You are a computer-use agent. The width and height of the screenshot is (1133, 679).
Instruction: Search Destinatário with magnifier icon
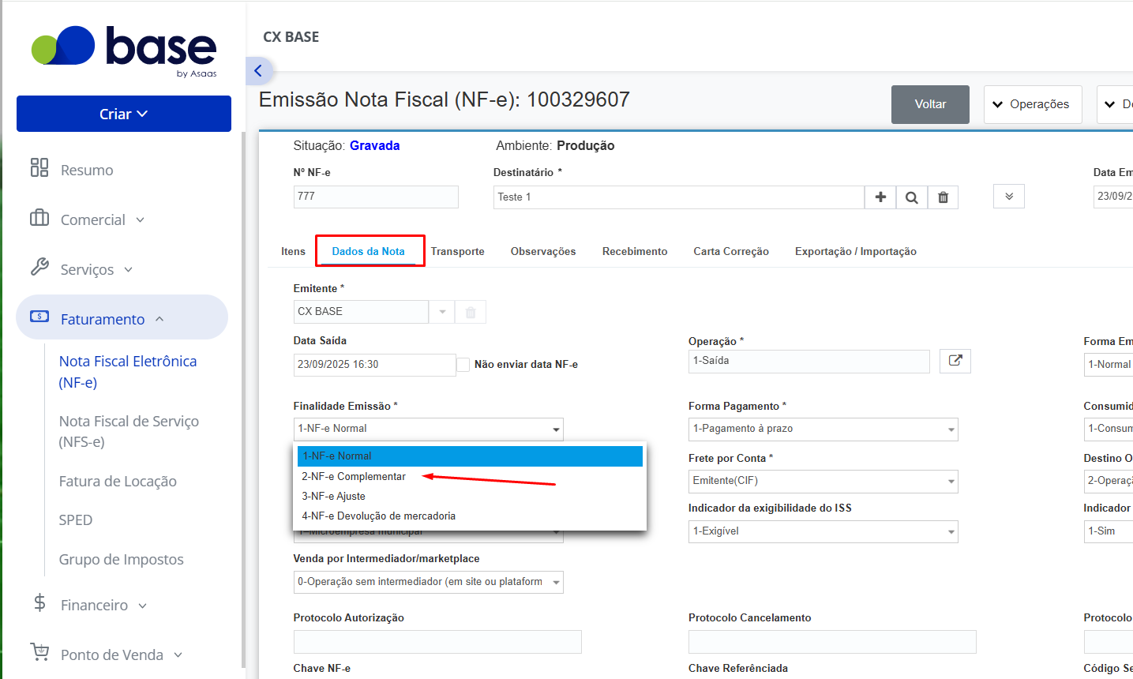click(x=911, y=197)
